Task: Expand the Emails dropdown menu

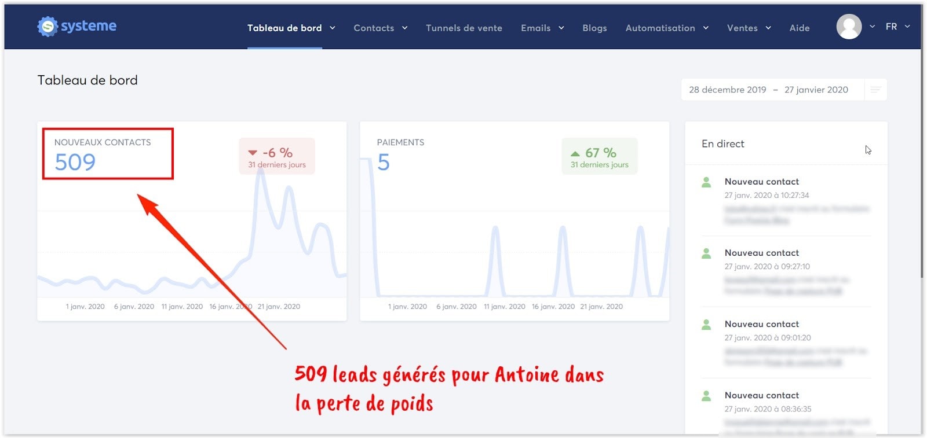Action: click(542, 28)
